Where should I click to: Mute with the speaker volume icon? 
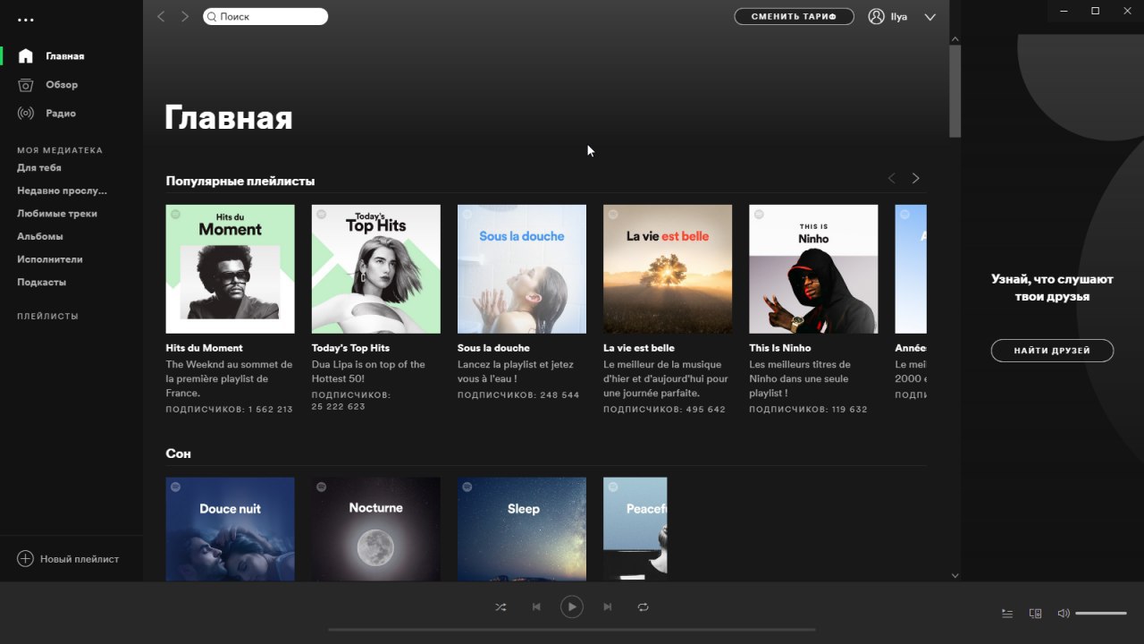[1064, 614]
